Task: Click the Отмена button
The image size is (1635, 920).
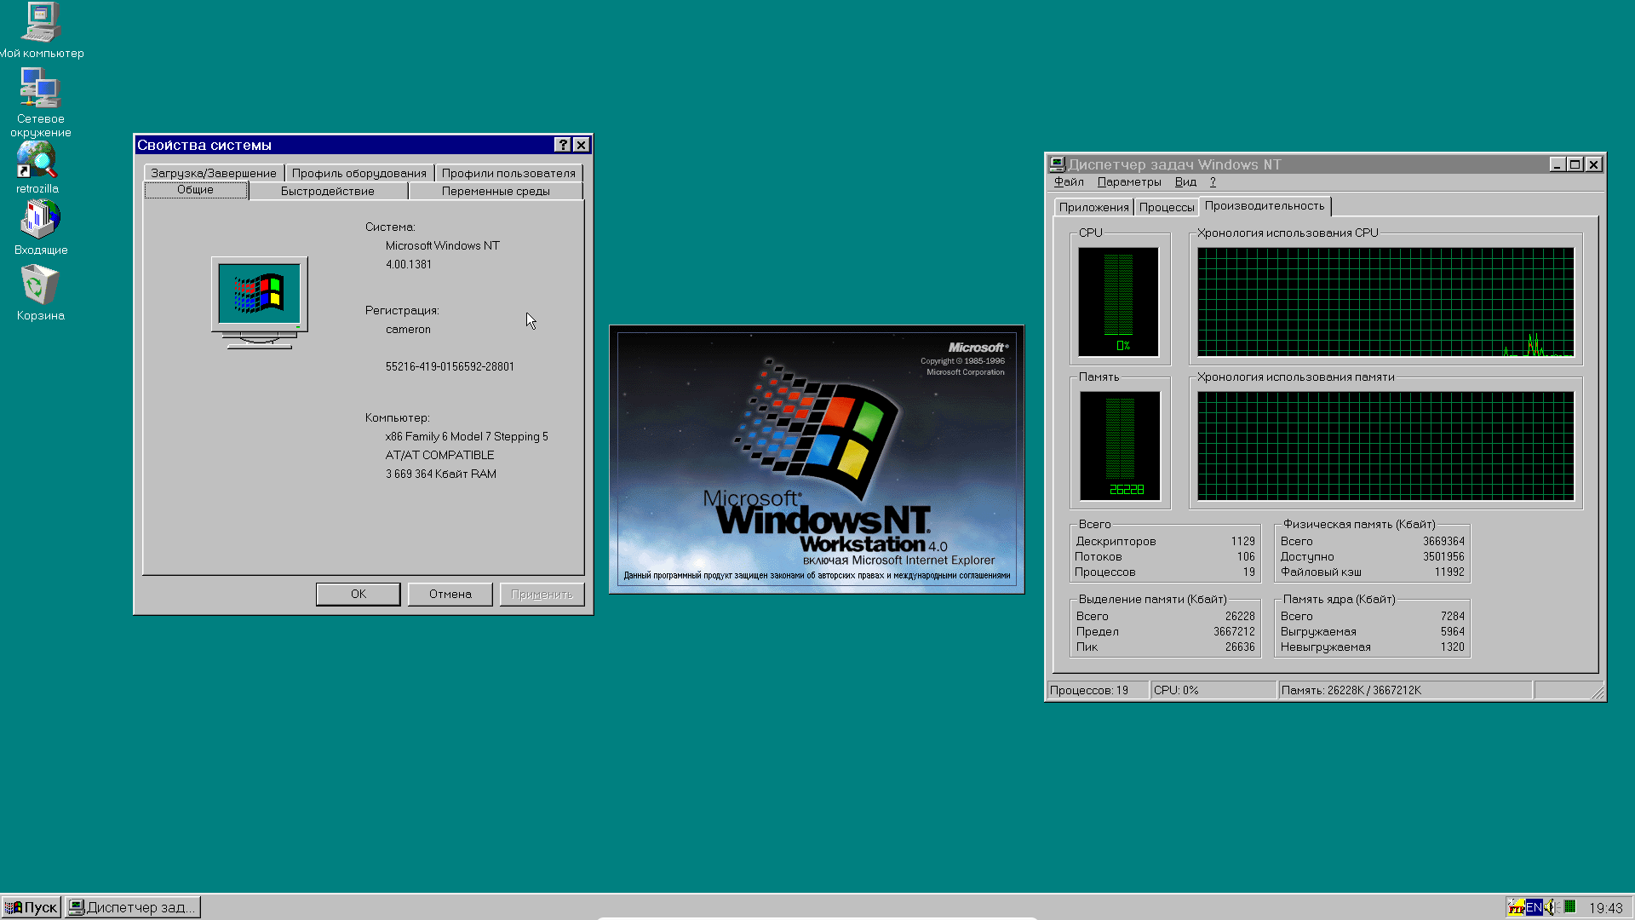Action: click(x=450, y=594)
